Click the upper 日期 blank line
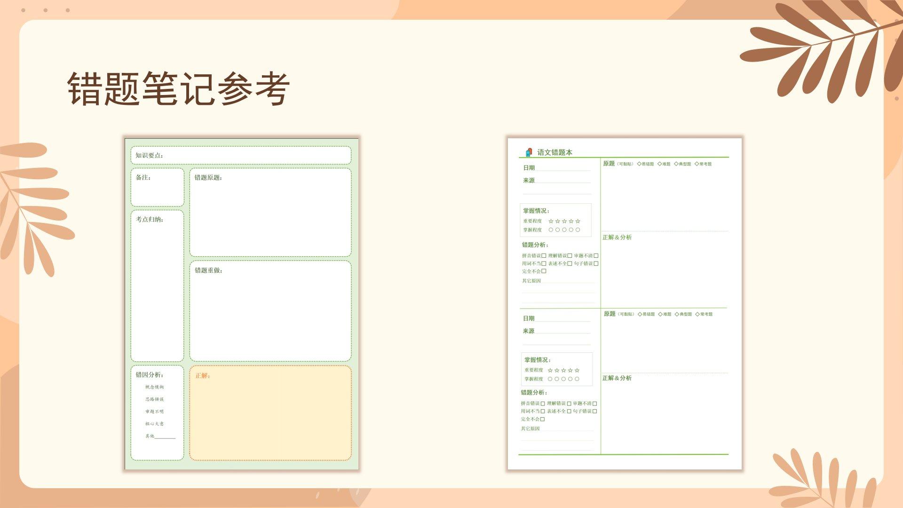The image size is (903, 508). [x=562, y=168]
